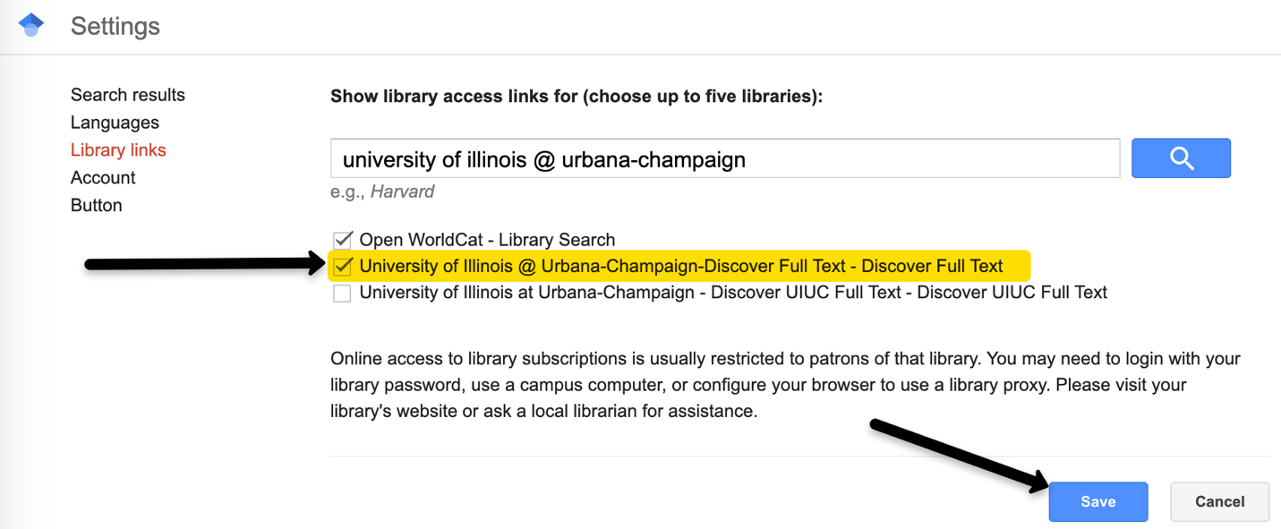Click the magnifier search button
Image resolution: width=1281 pixels, height=529 pixels.
click(1181, 158)
